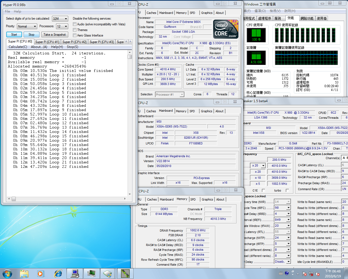348x279 pixels.
Task: Open Internet Explorer from the taskbar
Action: (x=58, y=274)
